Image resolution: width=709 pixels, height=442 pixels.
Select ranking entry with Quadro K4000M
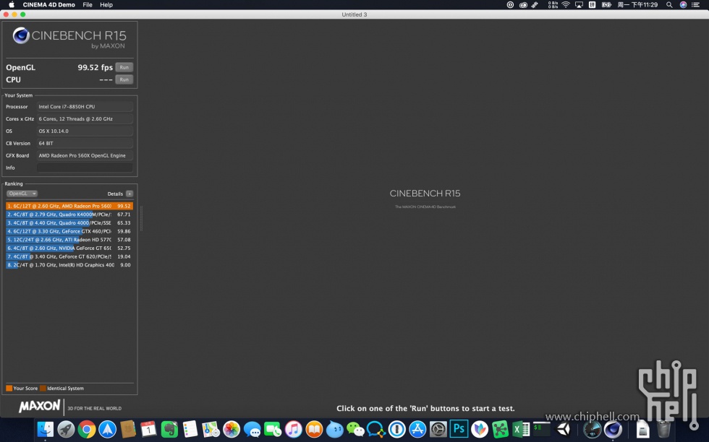click(x=69, y=214)
